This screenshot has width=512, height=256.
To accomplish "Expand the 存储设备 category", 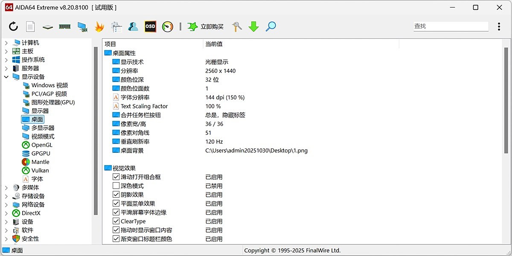I will click(x=6, y=196).
